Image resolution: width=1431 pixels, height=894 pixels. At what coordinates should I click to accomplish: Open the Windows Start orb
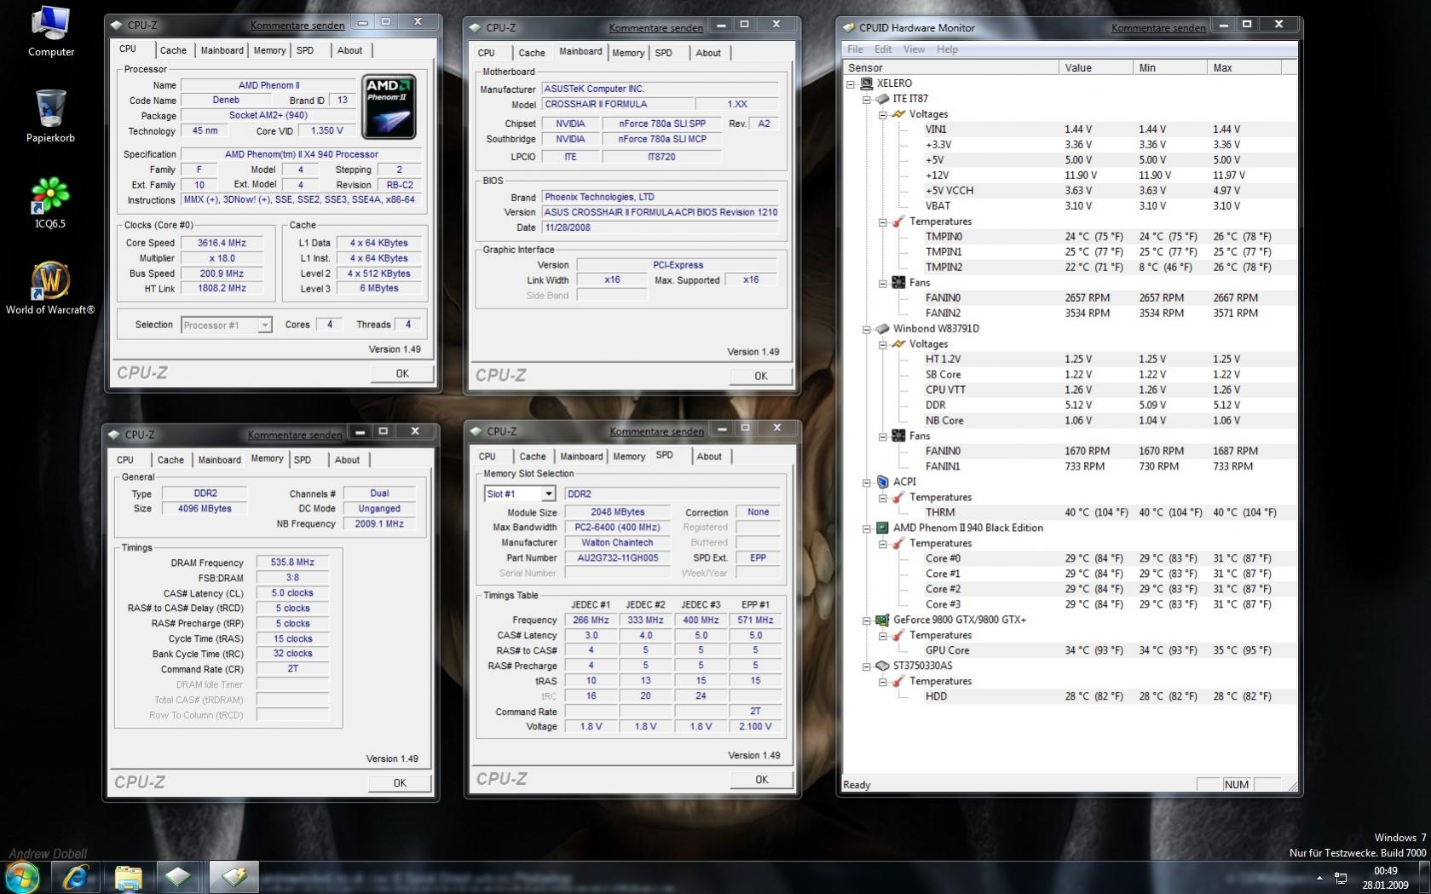tap(22, 876)
